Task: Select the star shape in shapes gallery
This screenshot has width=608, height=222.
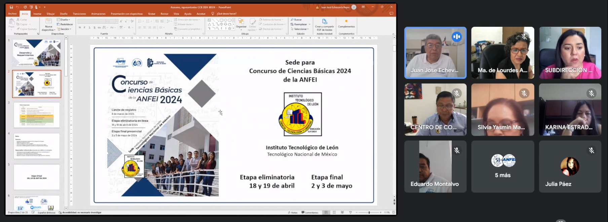Action: (230, 29)
